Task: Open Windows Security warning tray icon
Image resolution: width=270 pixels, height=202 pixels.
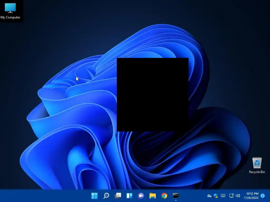Action: pos(216,196)
